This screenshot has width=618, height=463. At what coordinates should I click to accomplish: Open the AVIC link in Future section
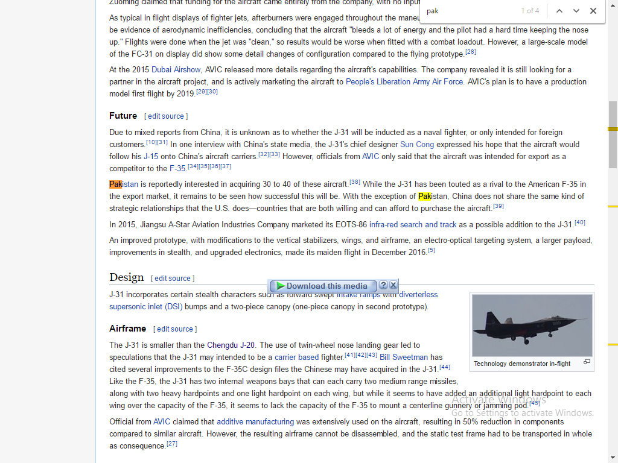pos(371,156)
